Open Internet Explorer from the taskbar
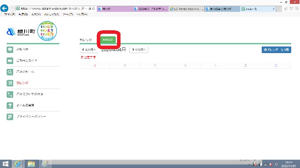This screenshot has width=300, height=168. pyautogui.click(x=18, y=164)
